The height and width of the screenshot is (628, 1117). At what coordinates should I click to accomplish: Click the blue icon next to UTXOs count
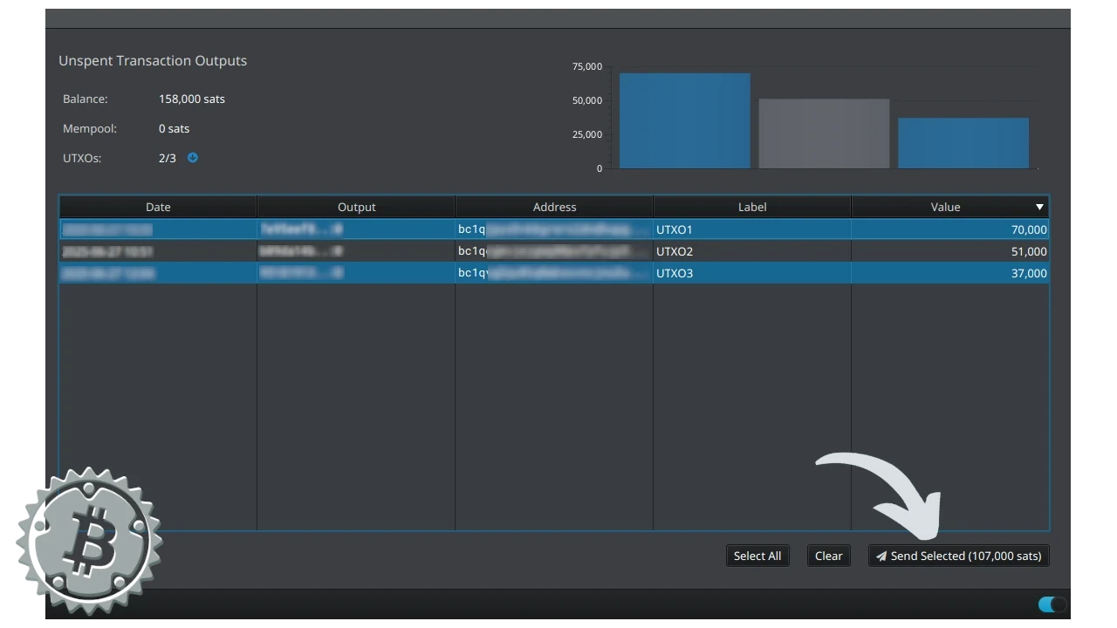193,158
